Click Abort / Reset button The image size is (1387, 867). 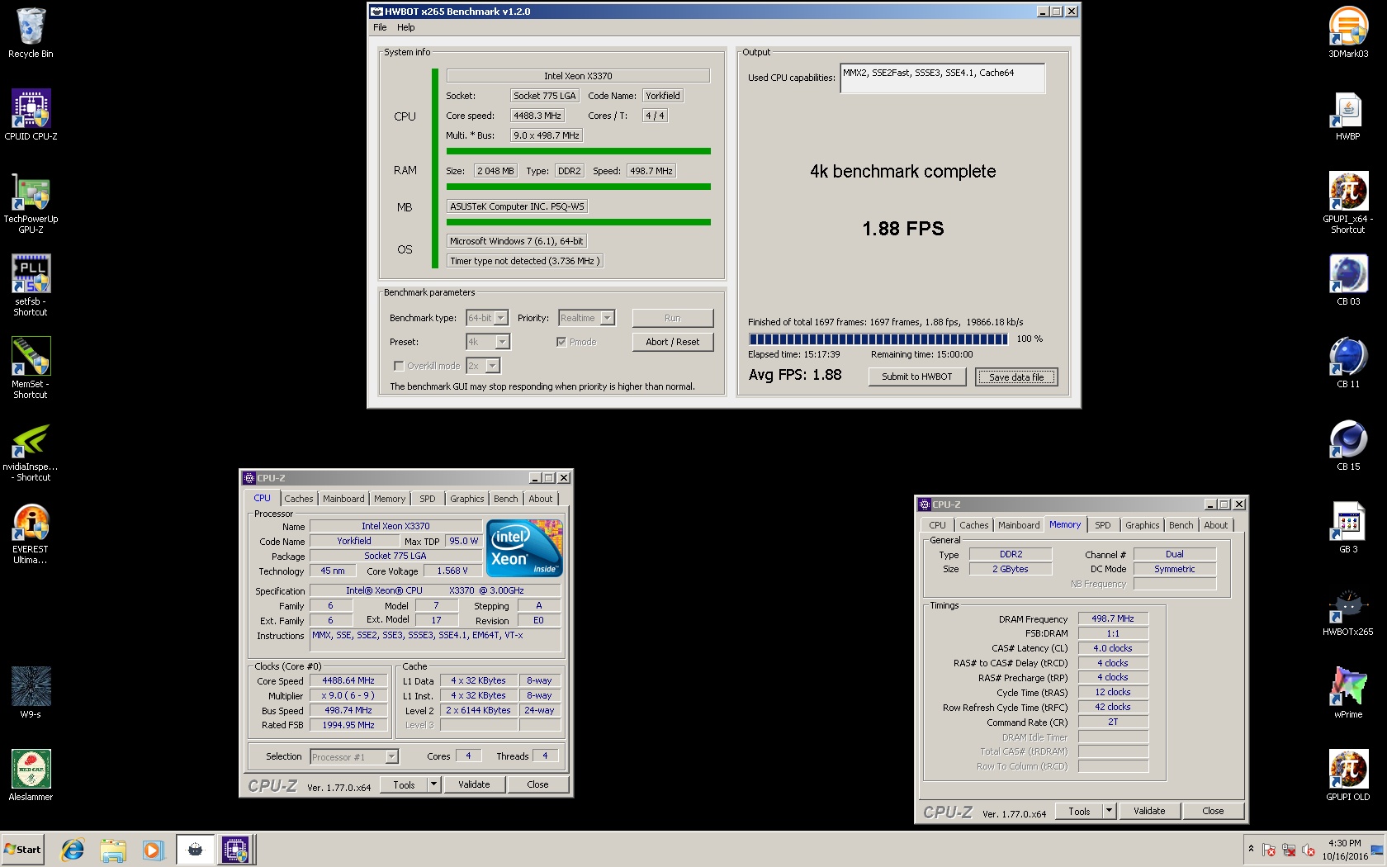[672, 342]
